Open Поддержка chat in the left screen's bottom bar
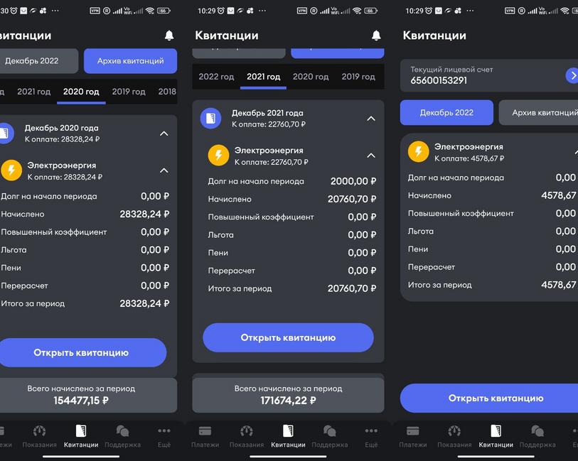578x461 pixels. click(x=122, y=435)
